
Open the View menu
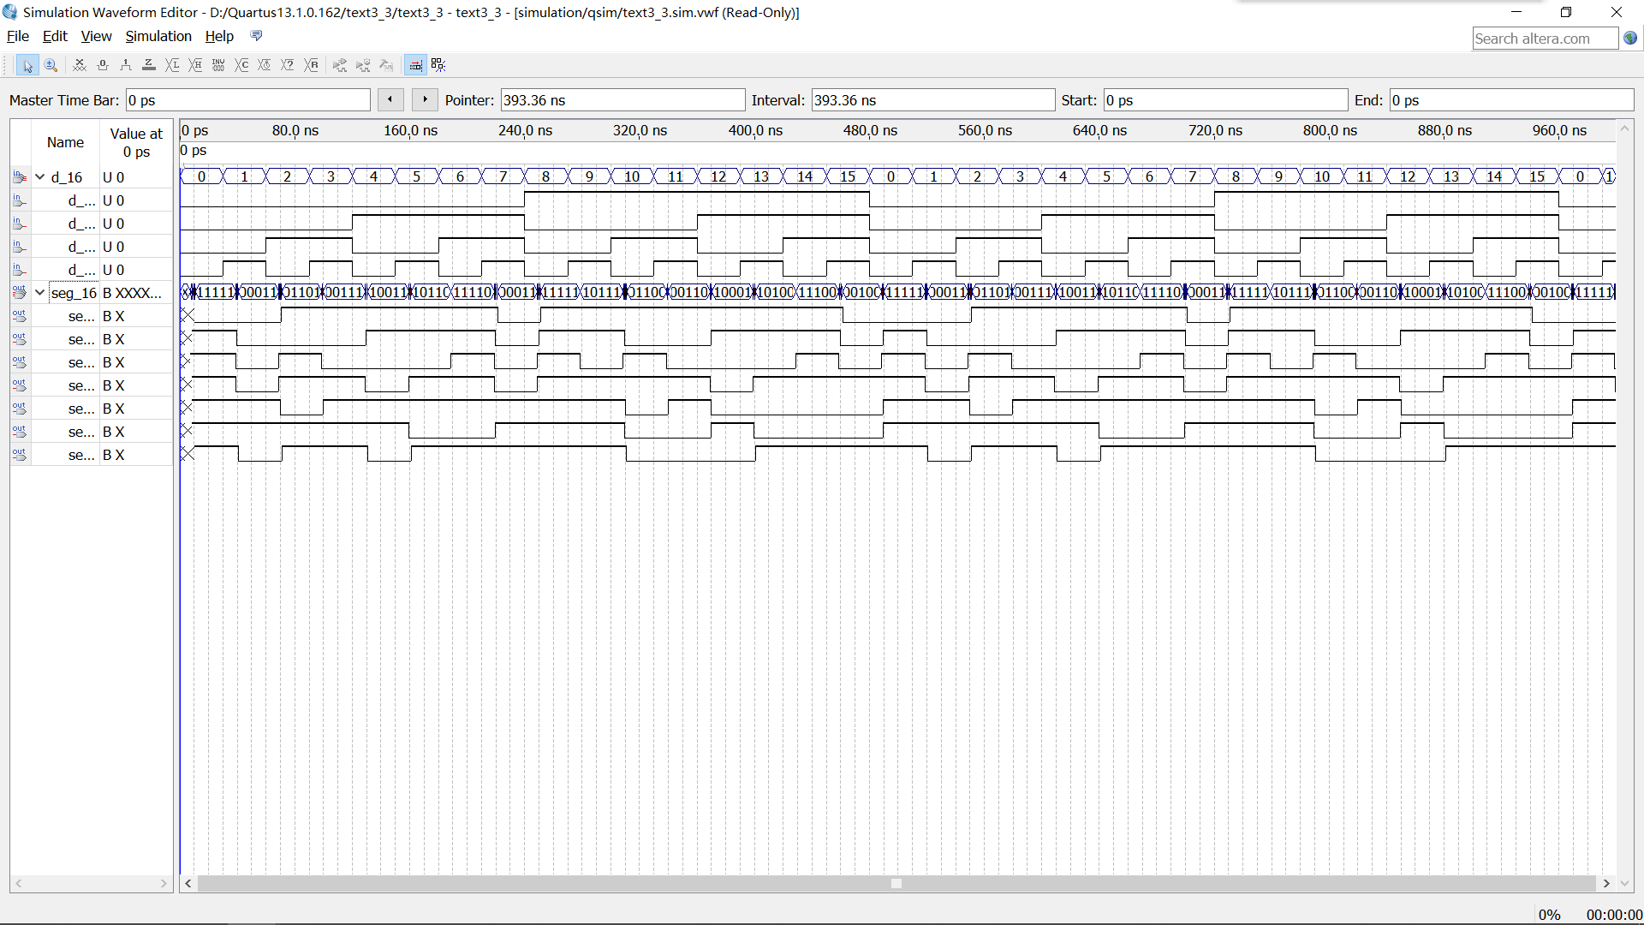96,36
